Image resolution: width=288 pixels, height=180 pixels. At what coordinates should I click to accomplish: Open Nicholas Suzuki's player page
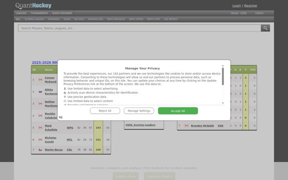(50, 140)
